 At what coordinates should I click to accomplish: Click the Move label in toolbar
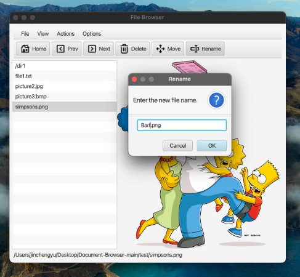(x=174, y=49)
